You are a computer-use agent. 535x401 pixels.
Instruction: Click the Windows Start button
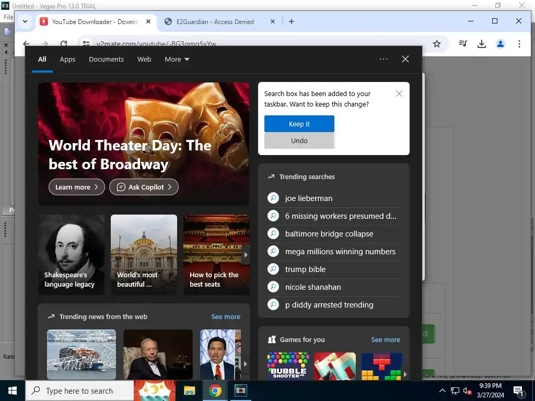(13, 391)
